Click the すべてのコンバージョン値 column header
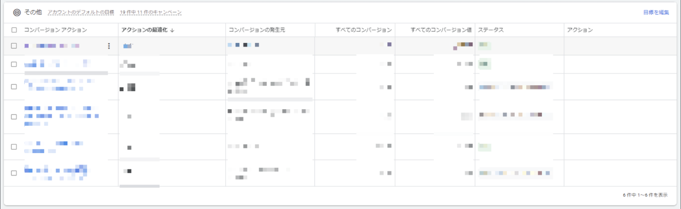The image size is (681, 209). click(x=441, y=30)
